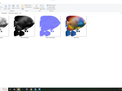
Task: Open the Fácil acesso dropdown
Action: pyautogui.click(x=28, y=7)
